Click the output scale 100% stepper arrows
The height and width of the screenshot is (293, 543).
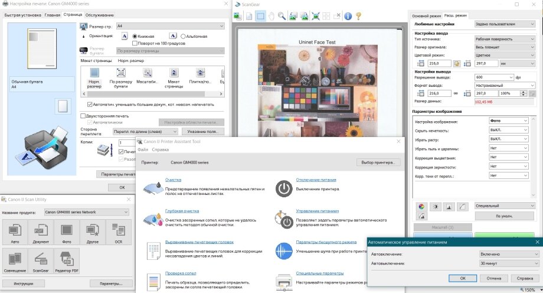pyautogui.click(x=524, y=93)
